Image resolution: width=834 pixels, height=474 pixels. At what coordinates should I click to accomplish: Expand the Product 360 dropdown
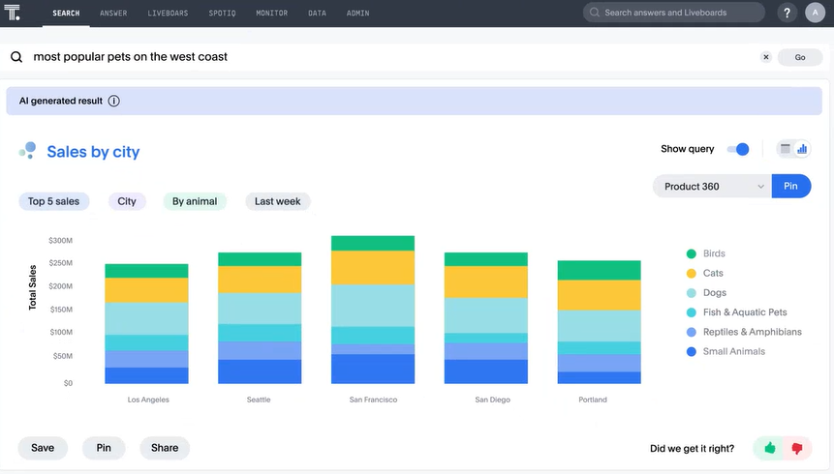pos(712,187)
